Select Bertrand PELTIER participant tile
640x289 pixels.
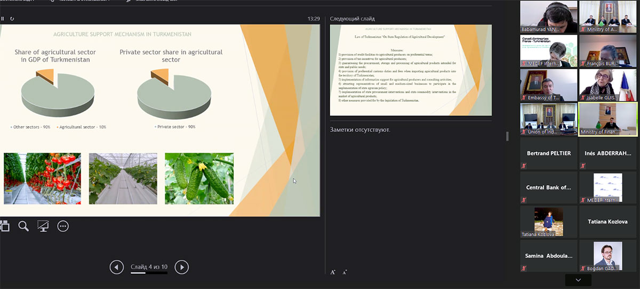548,153
